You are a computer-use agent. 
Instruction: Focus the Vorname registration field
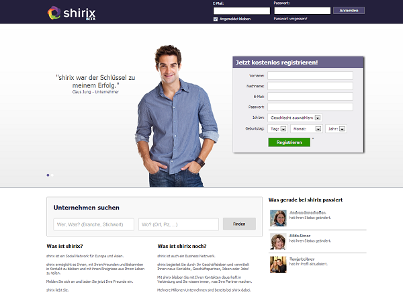[x=310, y=76]
